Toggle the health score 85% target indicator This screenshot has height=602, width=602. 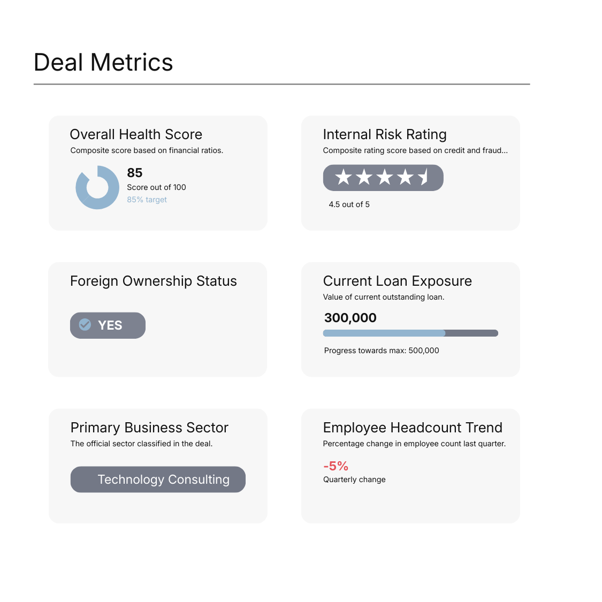(x=147, y=199)
